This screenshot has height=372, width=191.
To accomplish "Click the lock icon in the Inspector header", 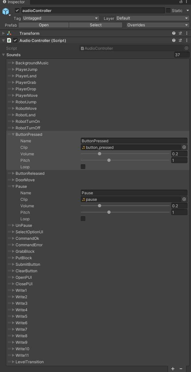I will click(181, 2).
